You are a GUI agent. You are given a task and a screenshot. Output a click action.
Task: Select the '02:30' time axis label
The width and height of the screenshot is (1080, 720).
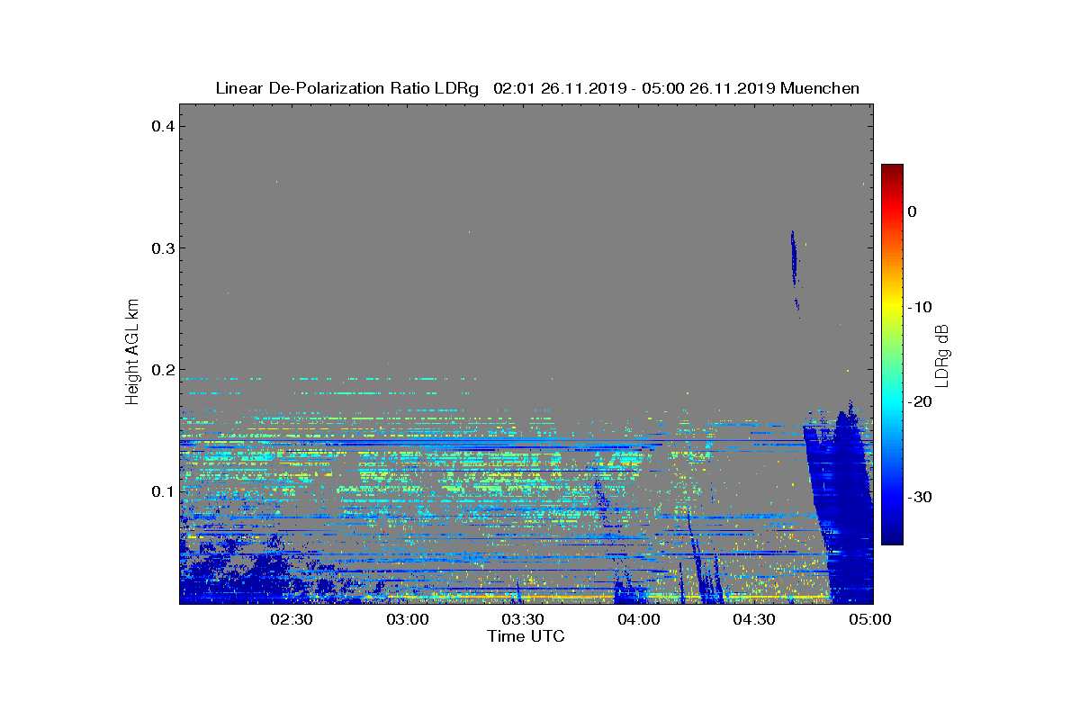pos(291,619)
